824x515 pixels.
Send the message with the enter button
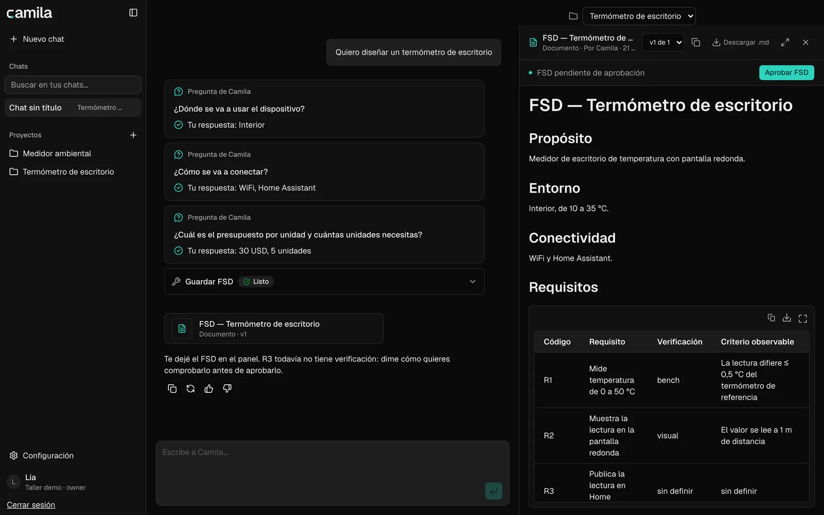(493, 491)
